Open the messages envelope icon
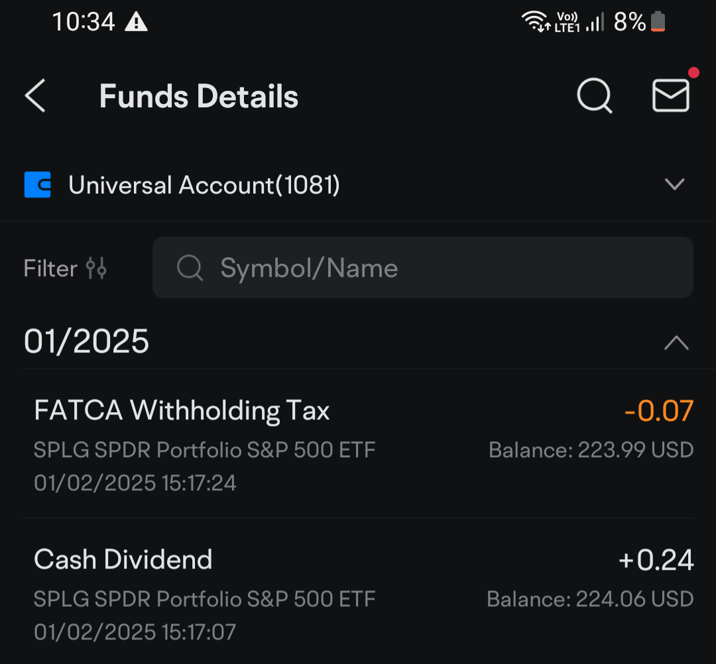 coord(670,96)
